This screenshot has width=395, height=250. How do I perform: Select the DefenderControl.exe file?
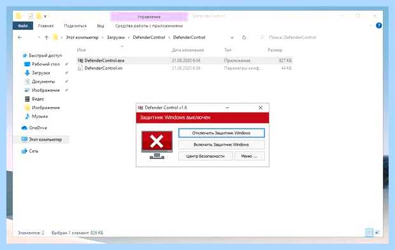pyautogui.click(x=184, y=60)
